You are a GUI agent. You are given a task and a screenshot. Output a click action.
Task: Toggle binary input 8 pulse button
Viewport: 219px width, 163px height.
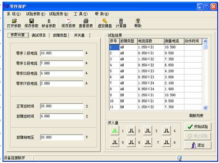point(166,142)
